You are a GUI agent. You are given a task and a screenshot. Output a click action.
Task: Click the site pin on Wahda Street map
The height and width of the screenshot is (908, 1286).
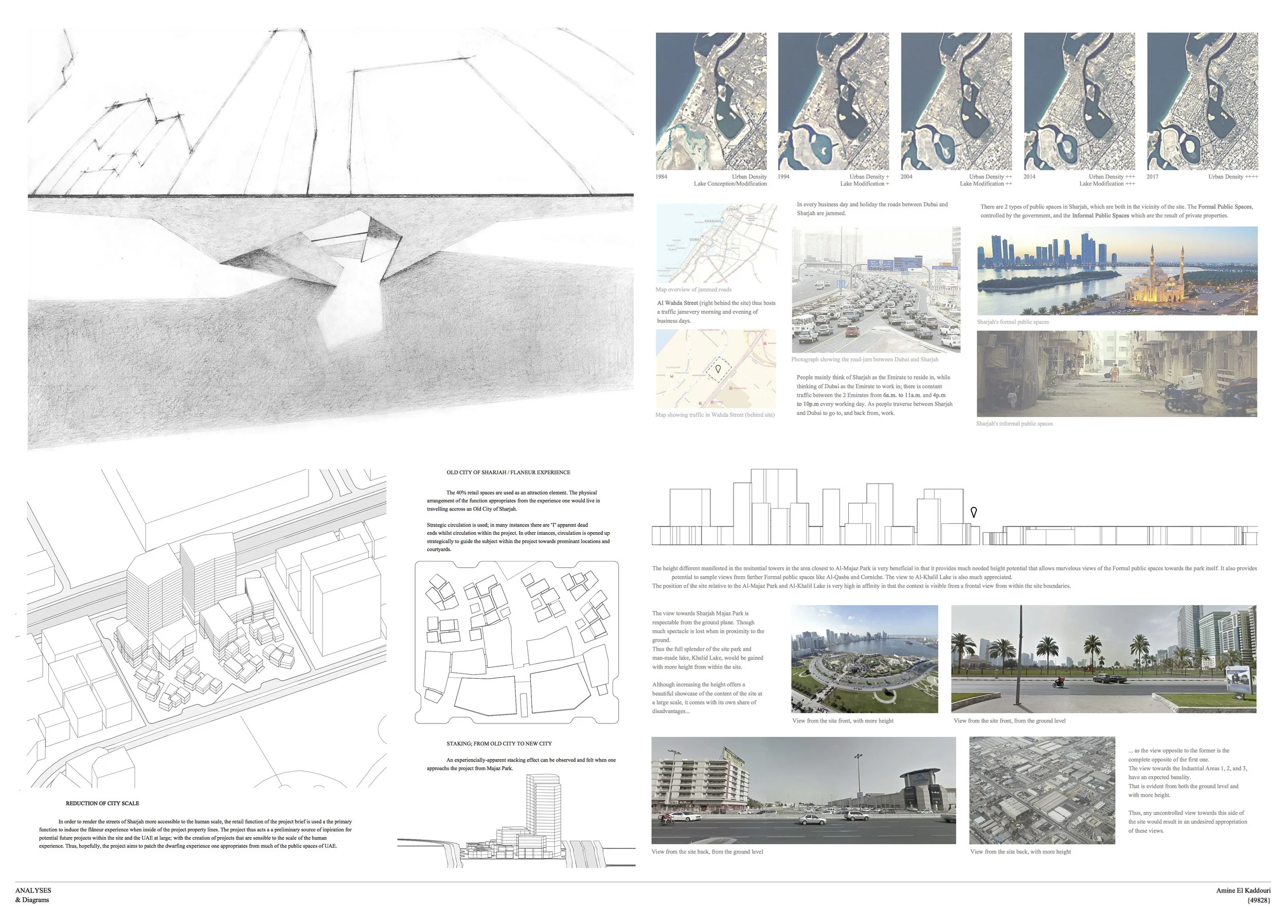pyautogui.click(x=718, y=369)
